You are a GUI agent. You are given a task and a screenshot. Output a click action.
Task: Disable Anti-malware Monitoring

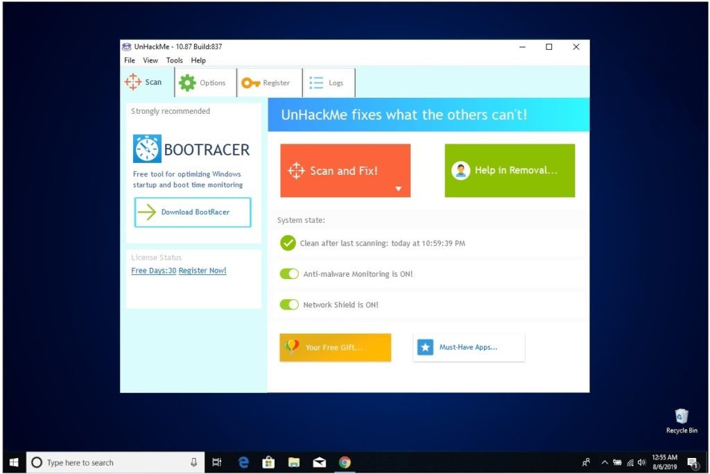(289, 273)
